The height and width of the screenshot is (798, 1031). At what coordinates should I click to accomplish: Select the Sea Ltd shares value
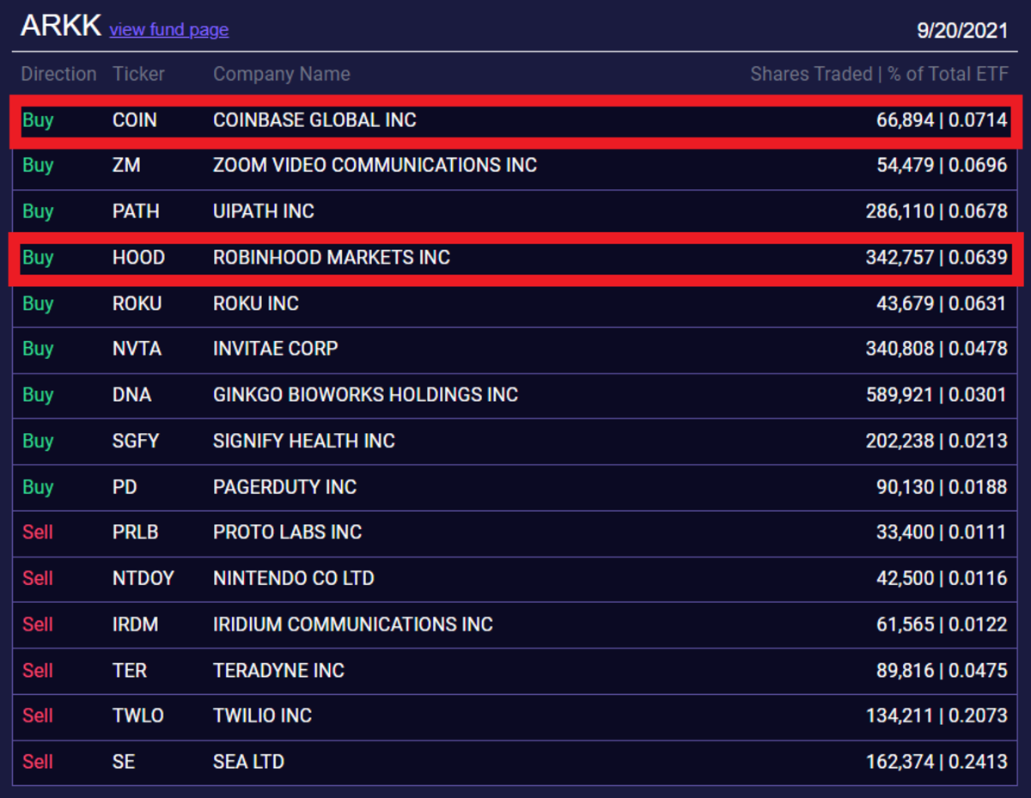(936, 762)
